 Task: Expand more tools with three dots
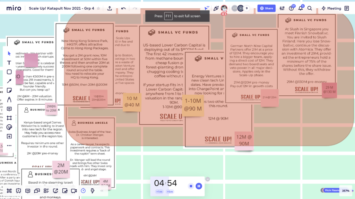tap(9, 145)
